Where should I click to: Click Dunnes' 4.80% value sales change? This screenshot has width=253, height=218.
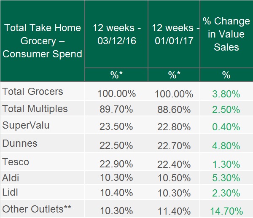tap(226, 145)
